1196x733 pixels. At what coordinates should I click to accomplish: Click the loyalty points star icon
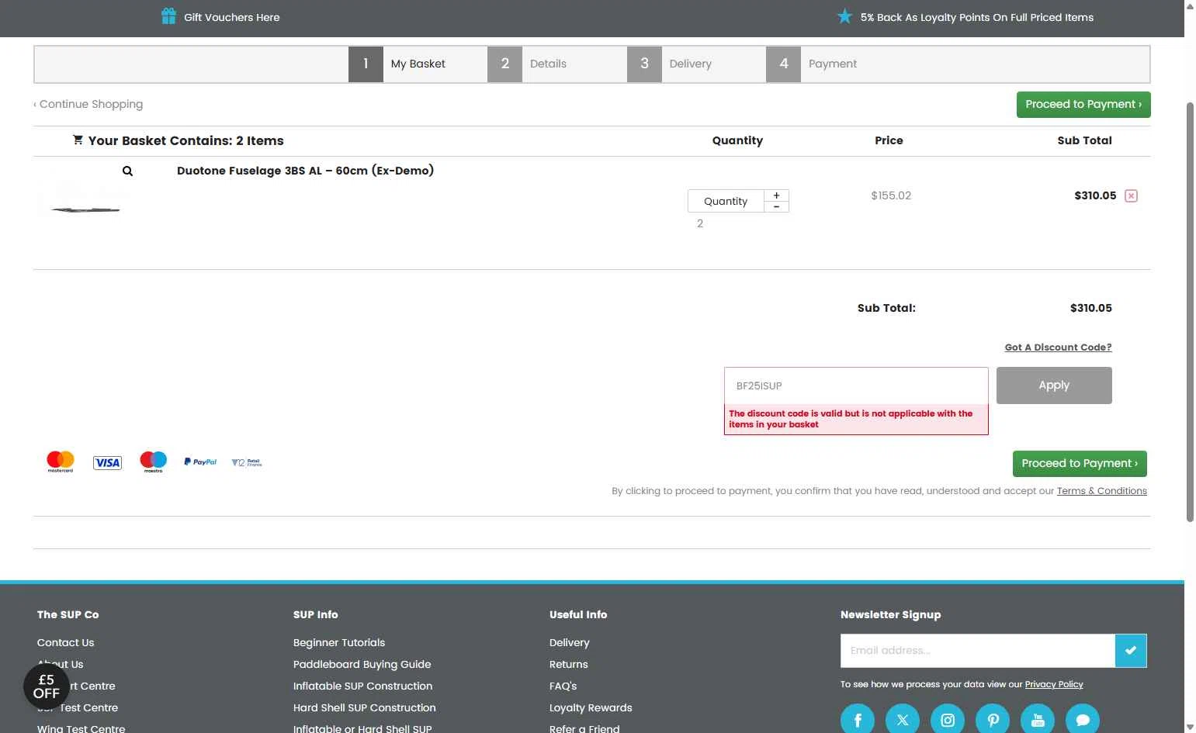844,16
